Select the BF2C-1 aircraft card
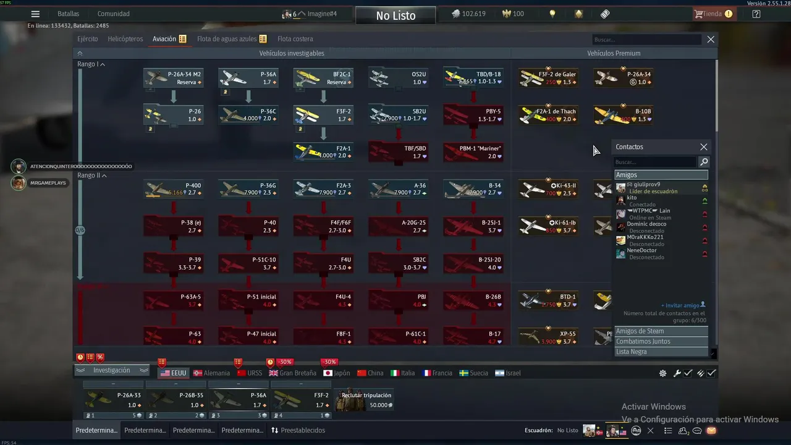Image resolution: width=791 pixels, height=445 pixels. pyautogui.click(x=323, y=78)
